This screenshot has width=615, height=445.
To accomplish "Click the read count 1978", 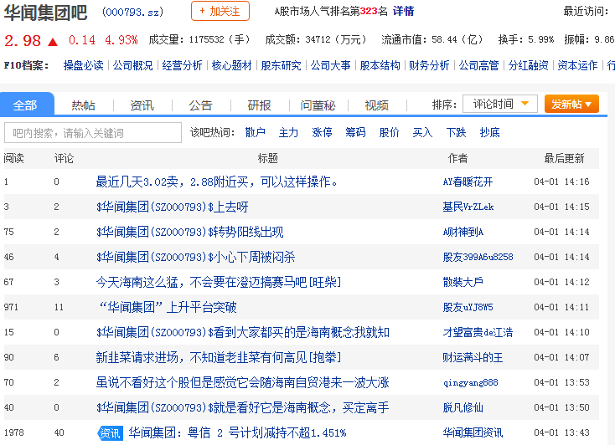I will click(13, 432).
